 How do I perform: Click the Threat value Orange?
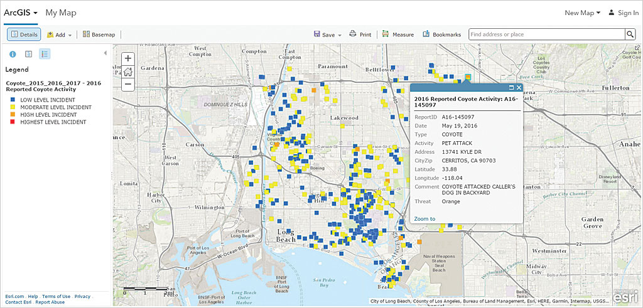pos(451,201)
